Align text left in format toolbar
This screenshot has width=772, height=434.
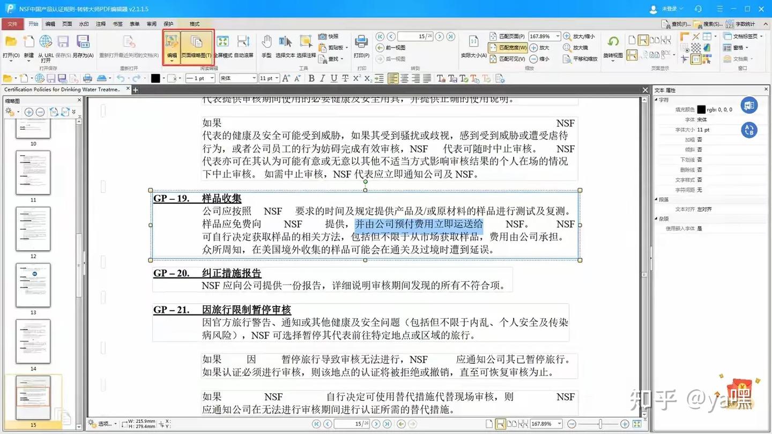coord(393,78)
